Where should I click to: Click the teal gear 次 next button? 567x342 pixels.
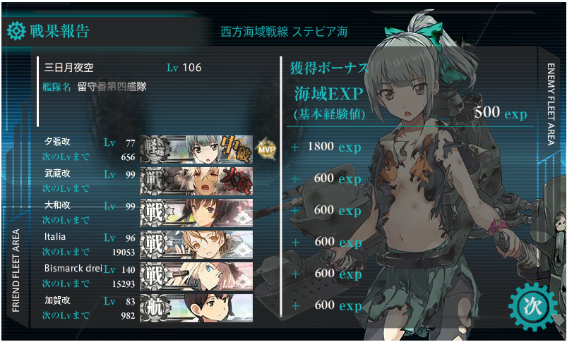532,307
